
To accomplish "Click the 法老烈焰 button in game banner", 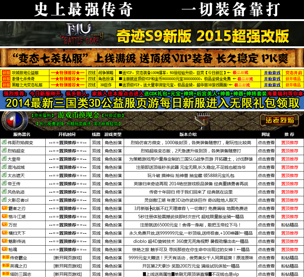I will point(280,120).
